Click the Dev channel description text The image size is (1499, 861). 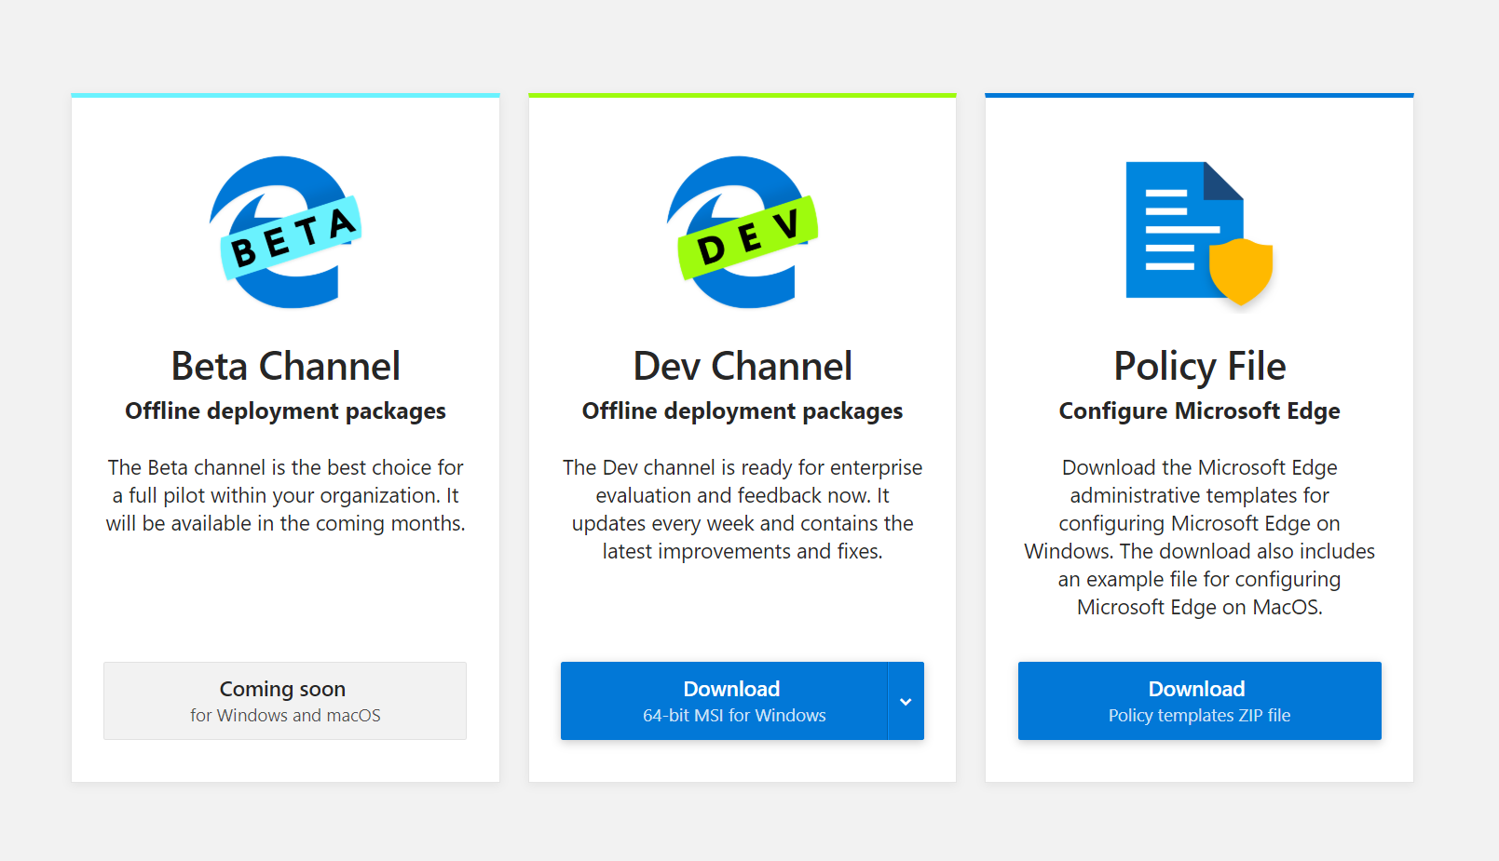click(742, 509)
